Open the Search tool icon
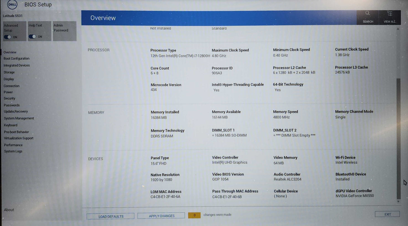Viewport: 408px width, 226px height. [368, 13]
